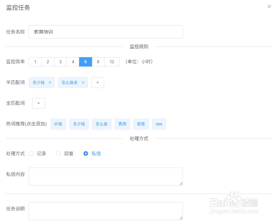Select the 2 hour monitoring interval
Screen dimensions: 274x221
tap(48, 62)
